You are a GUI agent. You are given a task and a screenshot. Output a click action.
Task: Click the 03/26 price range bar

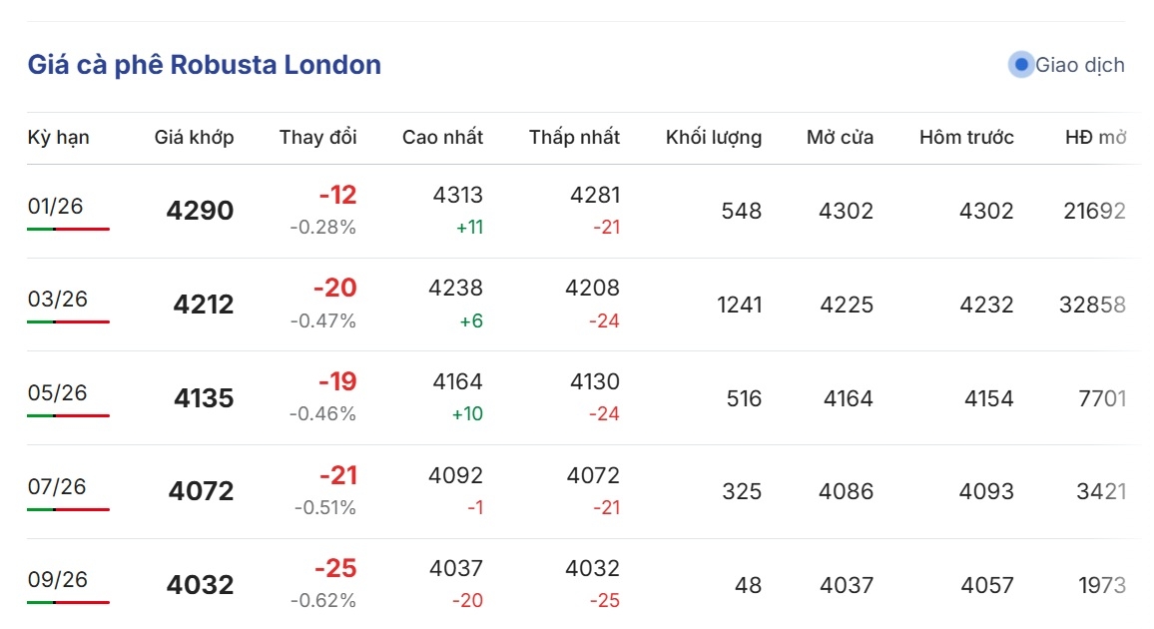68,322
